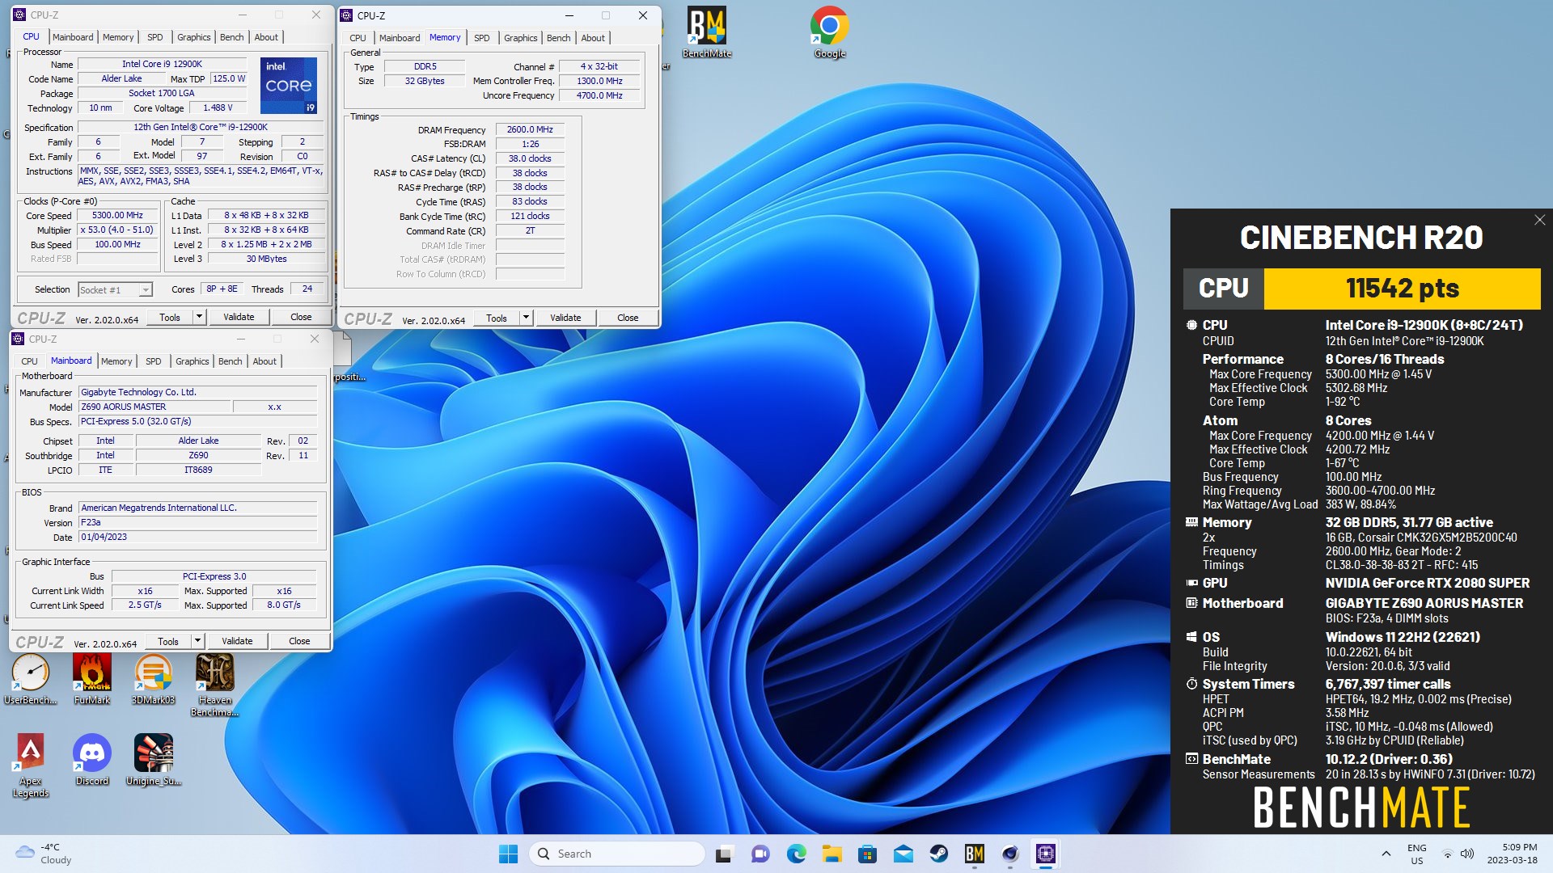Open Task View from the taskbar
This screenshot has height=873, width=1553.
coord(725,854)
